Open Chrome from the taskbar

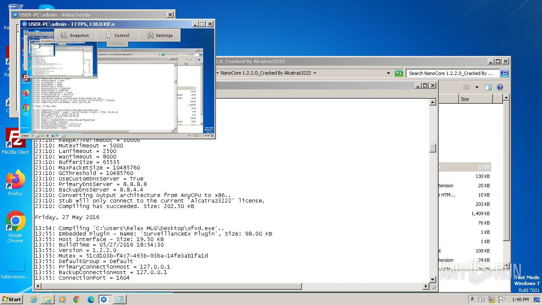click(77, 299)
